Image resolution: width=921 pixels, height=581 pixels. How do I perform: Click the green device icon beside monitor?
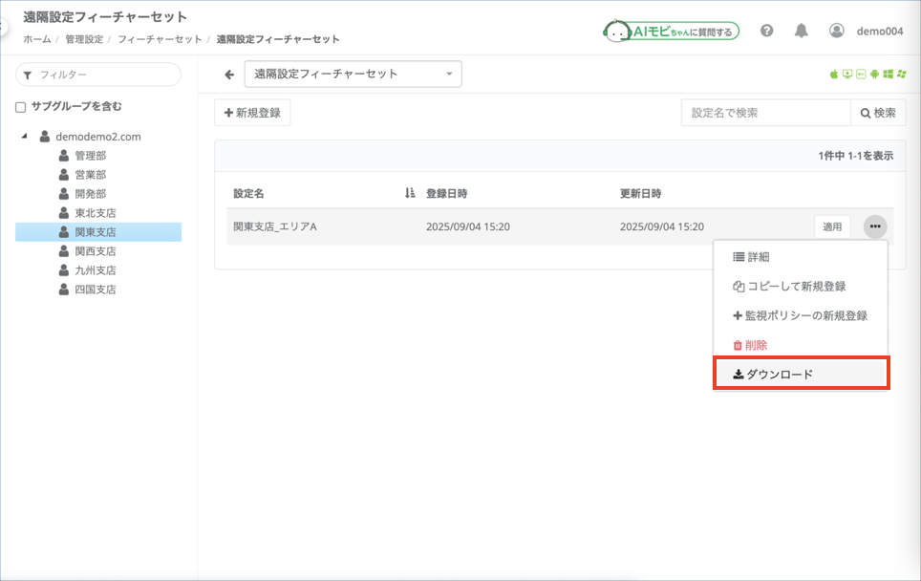point(861,74)
